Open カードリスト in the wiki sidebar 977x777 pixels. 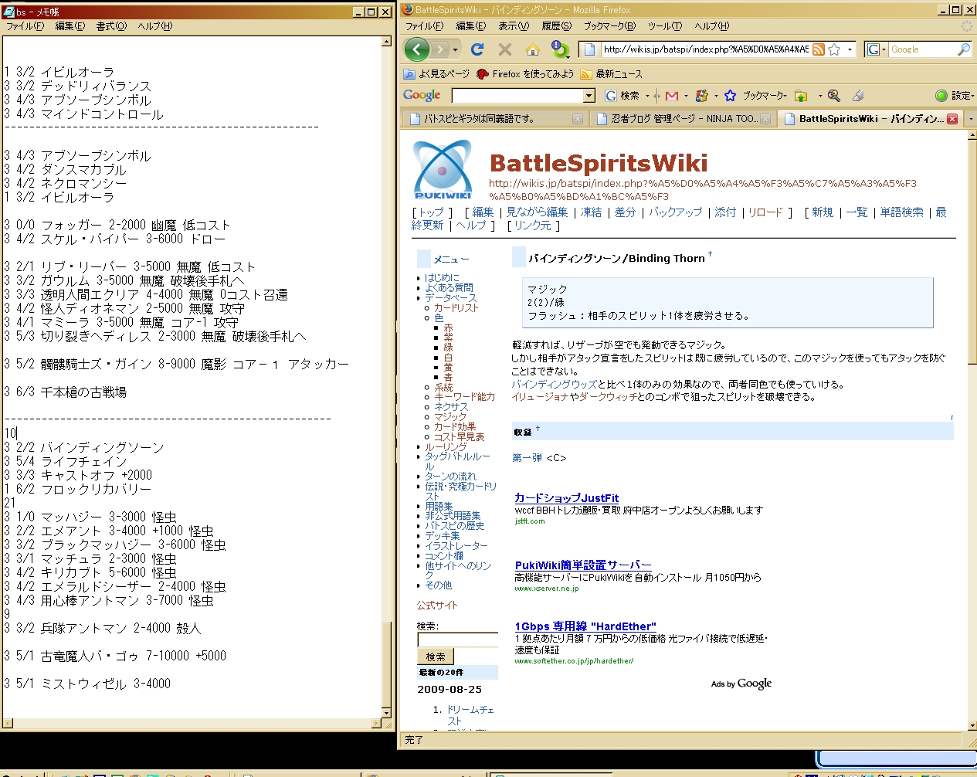tap(456, 307)
